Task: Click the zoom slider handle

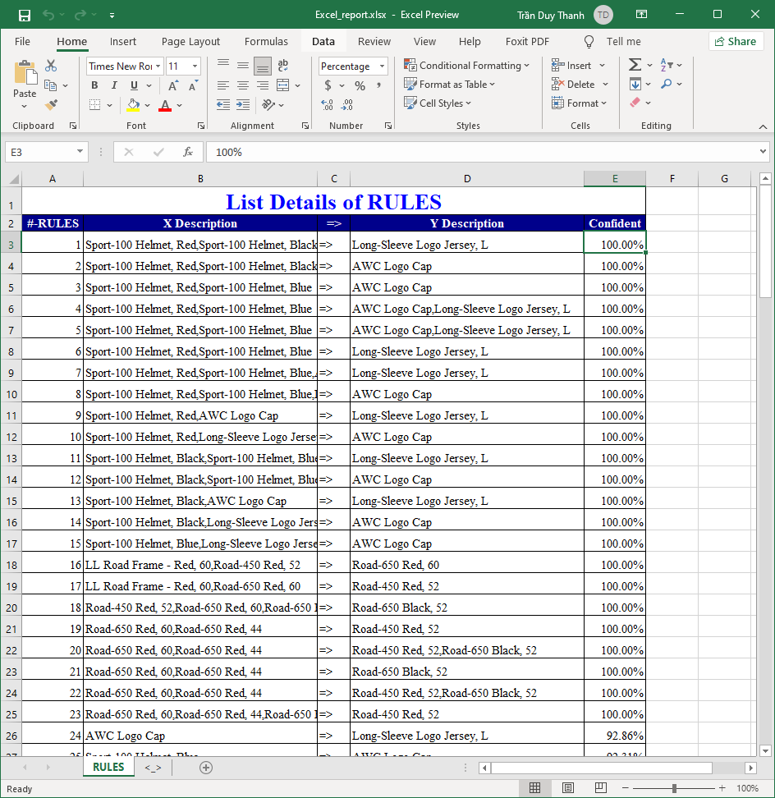Action: [674, 788]
